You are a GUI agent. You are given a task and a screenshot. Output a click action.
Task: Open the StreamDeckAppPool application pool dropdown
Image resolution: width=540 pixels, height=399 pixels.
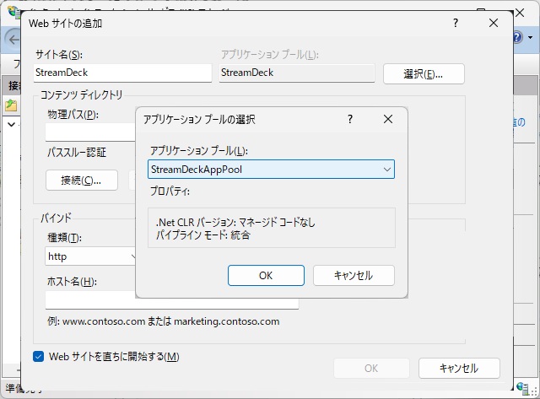pos(271,169)
